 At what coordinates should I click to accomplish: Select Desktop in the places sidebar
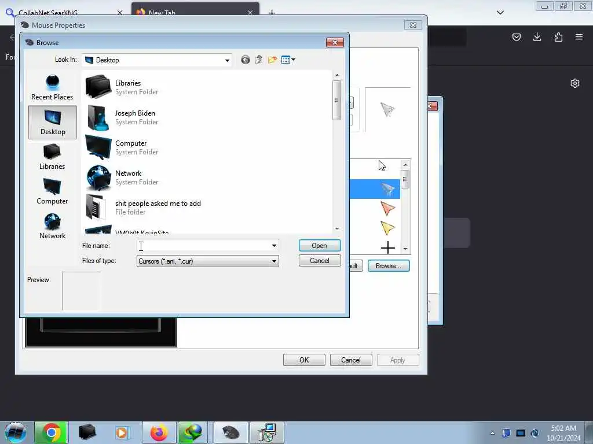click(x=53, y=122)
